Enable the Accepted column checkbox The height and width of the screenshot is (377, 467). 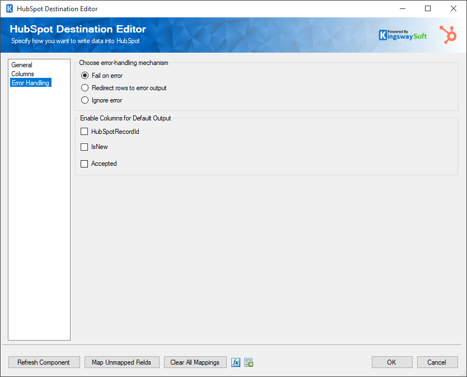84,163
